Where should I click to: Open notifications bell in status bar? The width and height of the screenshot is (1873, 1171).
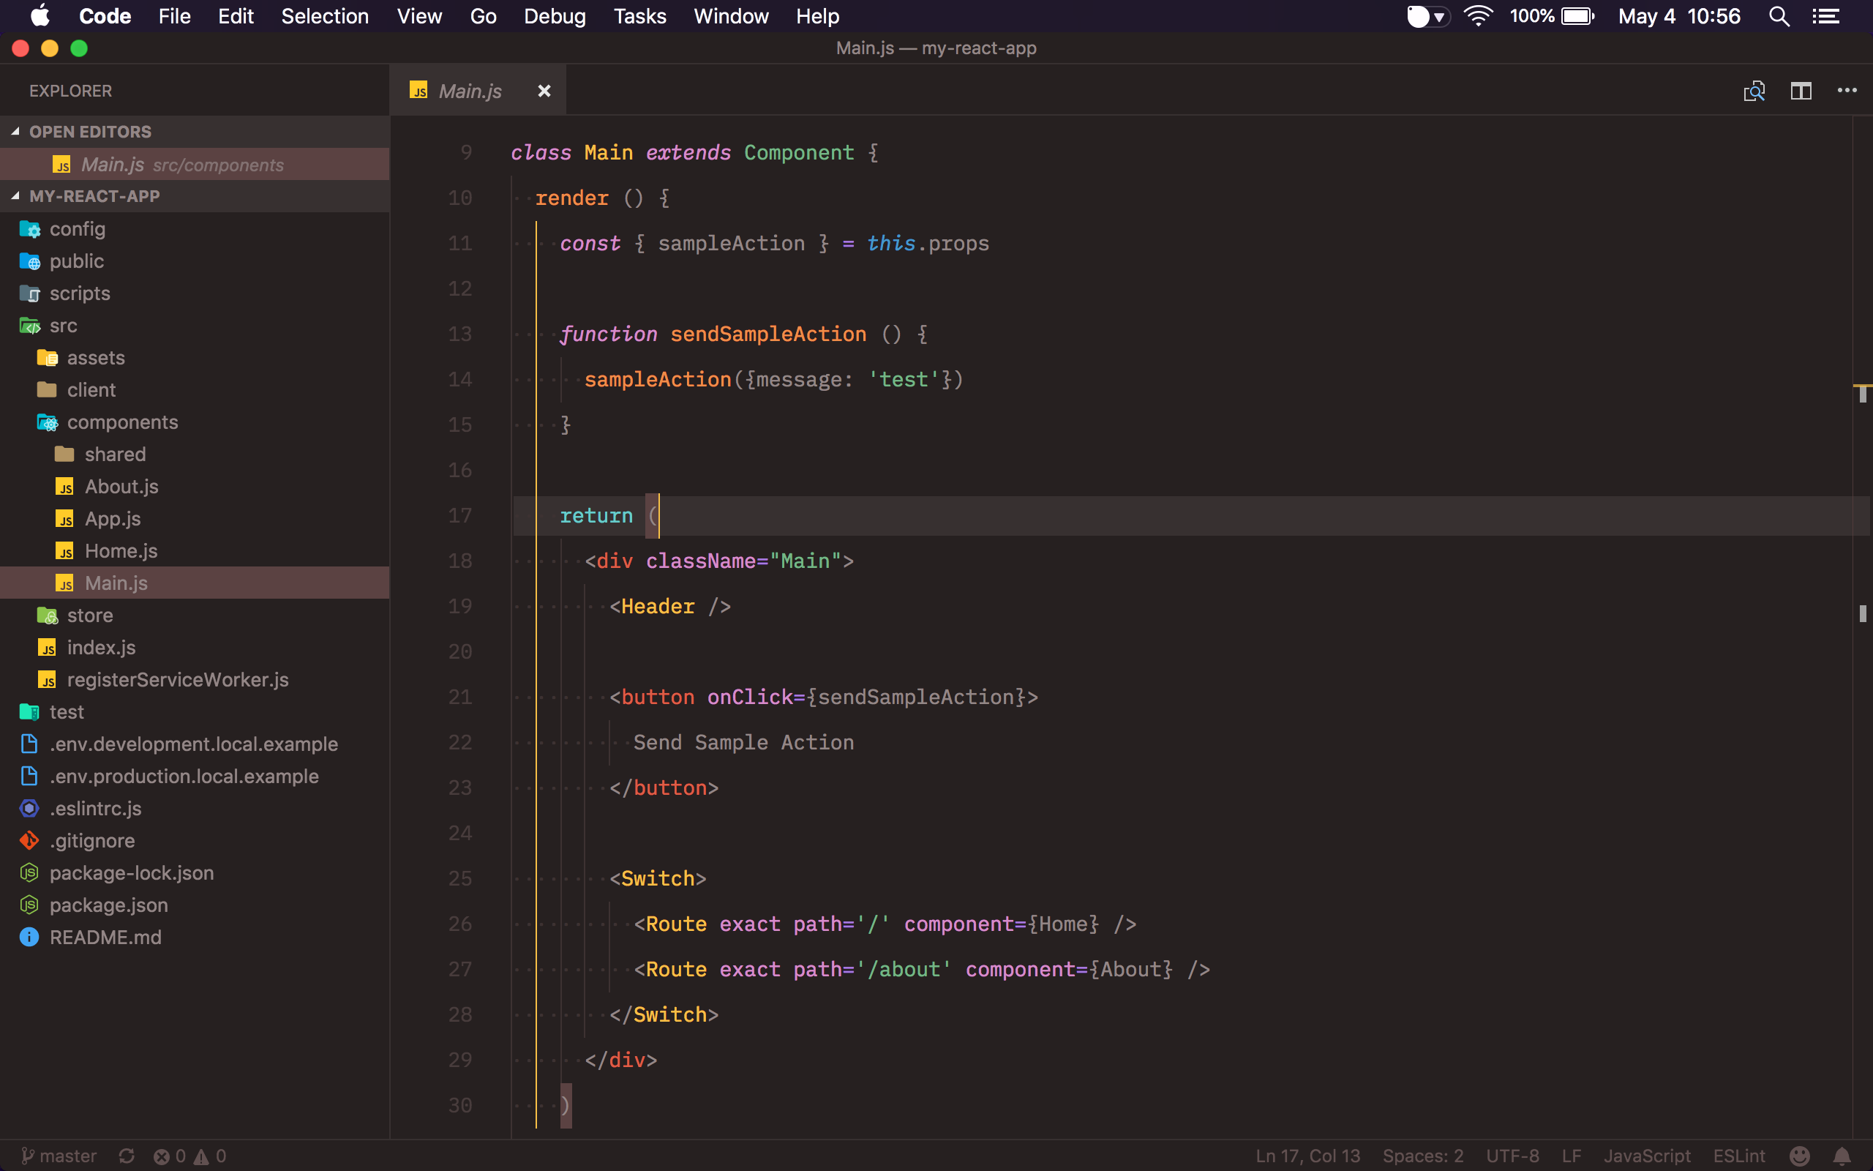[x=1842, y=1156]
